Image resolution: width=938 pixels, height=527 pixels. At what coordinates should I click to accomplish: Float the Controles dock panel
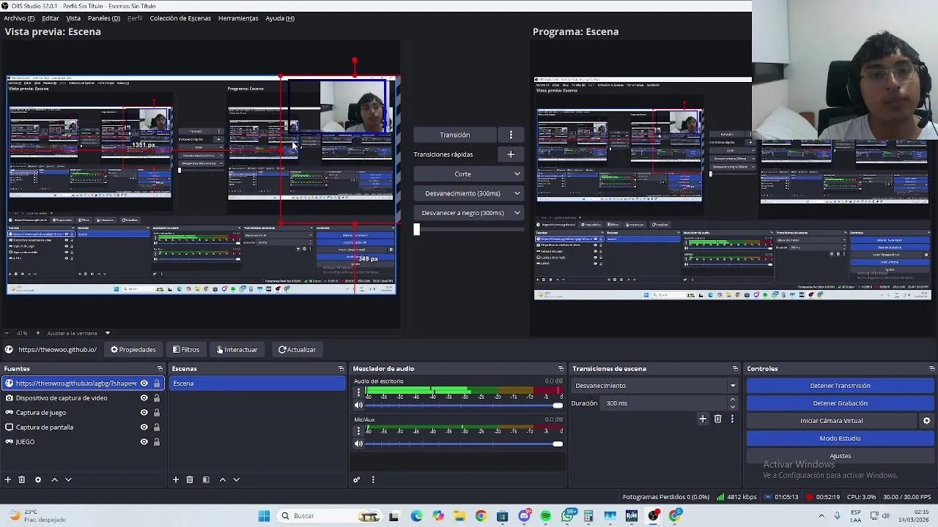tap(931, 369)
